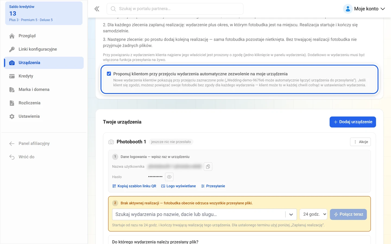
Task: Click the Ustawienia gear icon
Action: click(x=12, y=116)
